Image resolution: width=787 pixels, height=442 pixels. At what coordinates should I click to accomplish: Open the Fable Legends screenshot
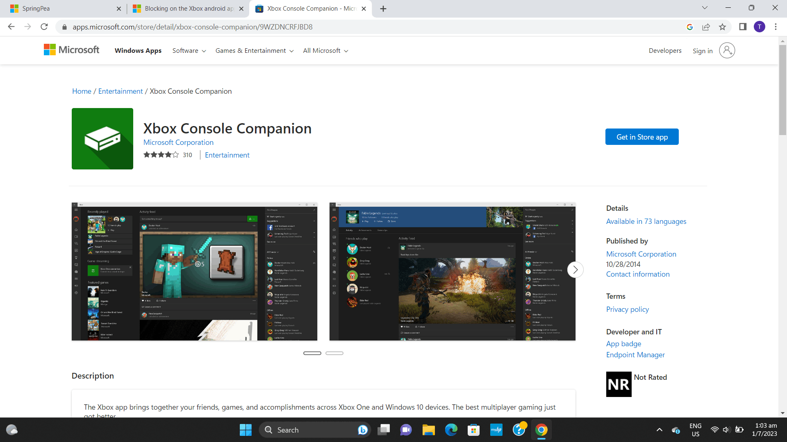[453, 271]
